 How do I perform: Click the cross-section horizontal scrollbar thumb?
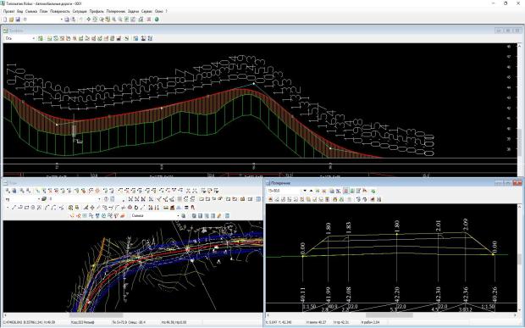pos(389,315)
